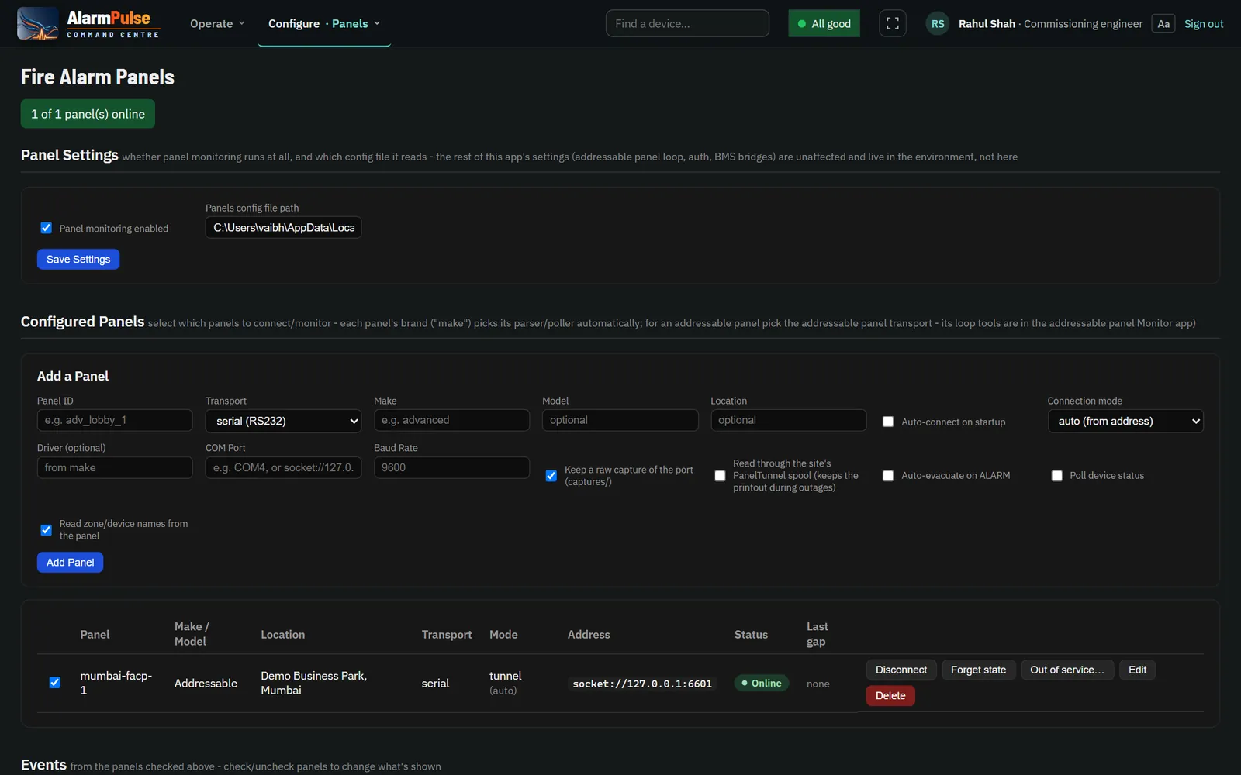1241x775 pixels.
Task: Uncheck Panel monitoring enabled
Action: (x=47, y=228)
